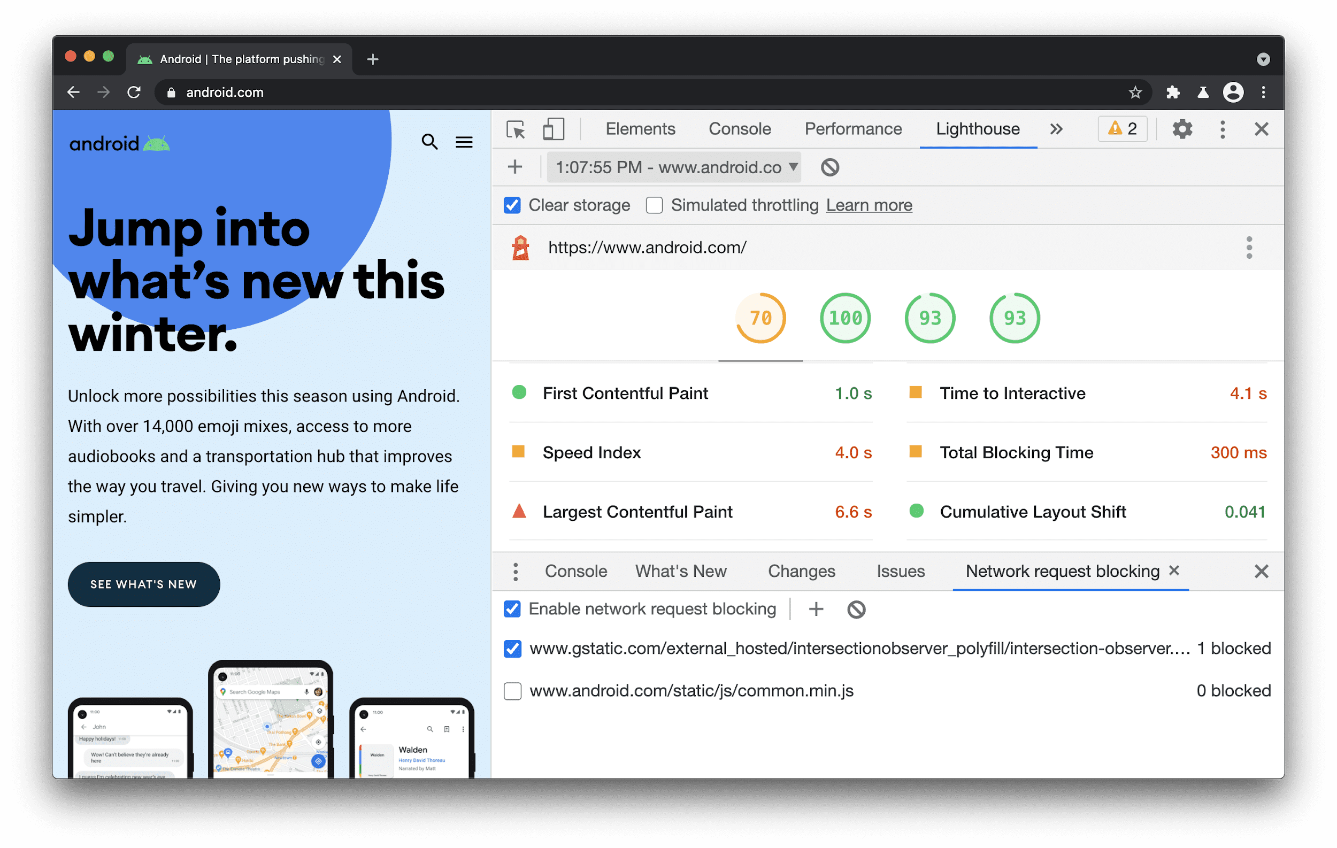
Task: Click Learn more link next to Simulated throttling
Action: [x=869, y=205]
